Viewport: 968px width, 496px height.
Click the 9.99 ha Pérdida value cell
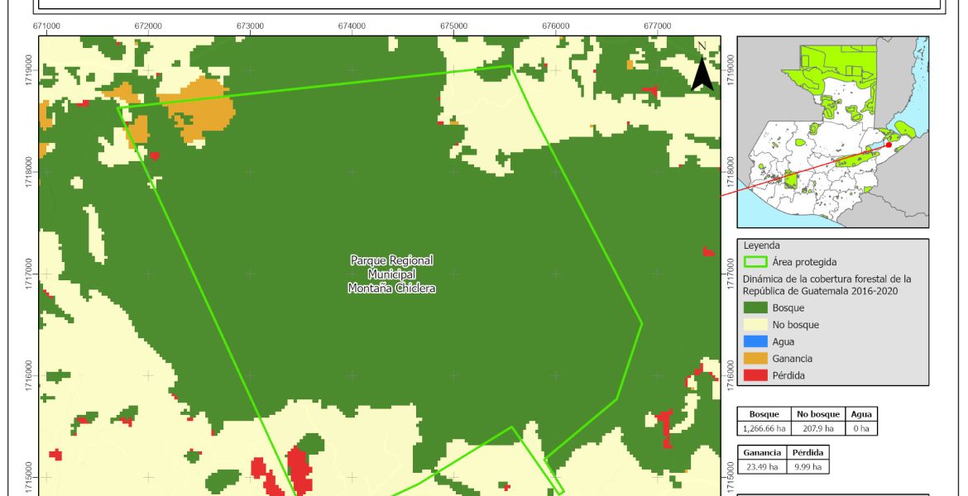(806, 466)
